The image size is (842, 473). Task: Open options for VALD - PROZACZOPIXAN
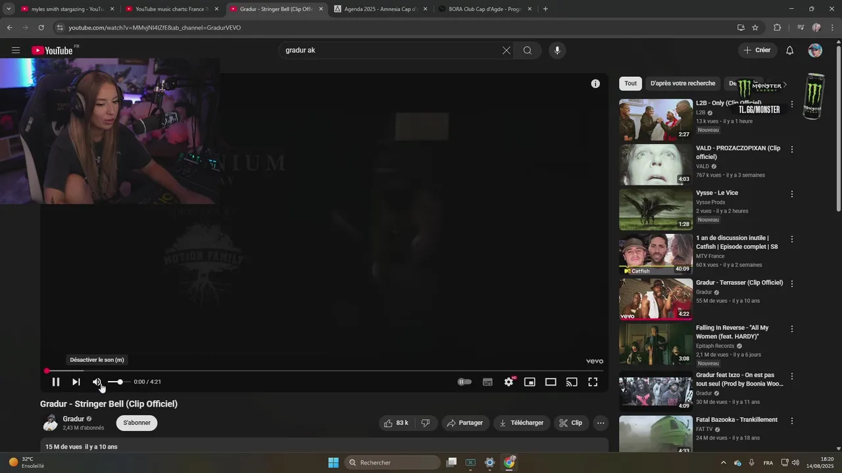pyautogui.click(x=792, y=149)
